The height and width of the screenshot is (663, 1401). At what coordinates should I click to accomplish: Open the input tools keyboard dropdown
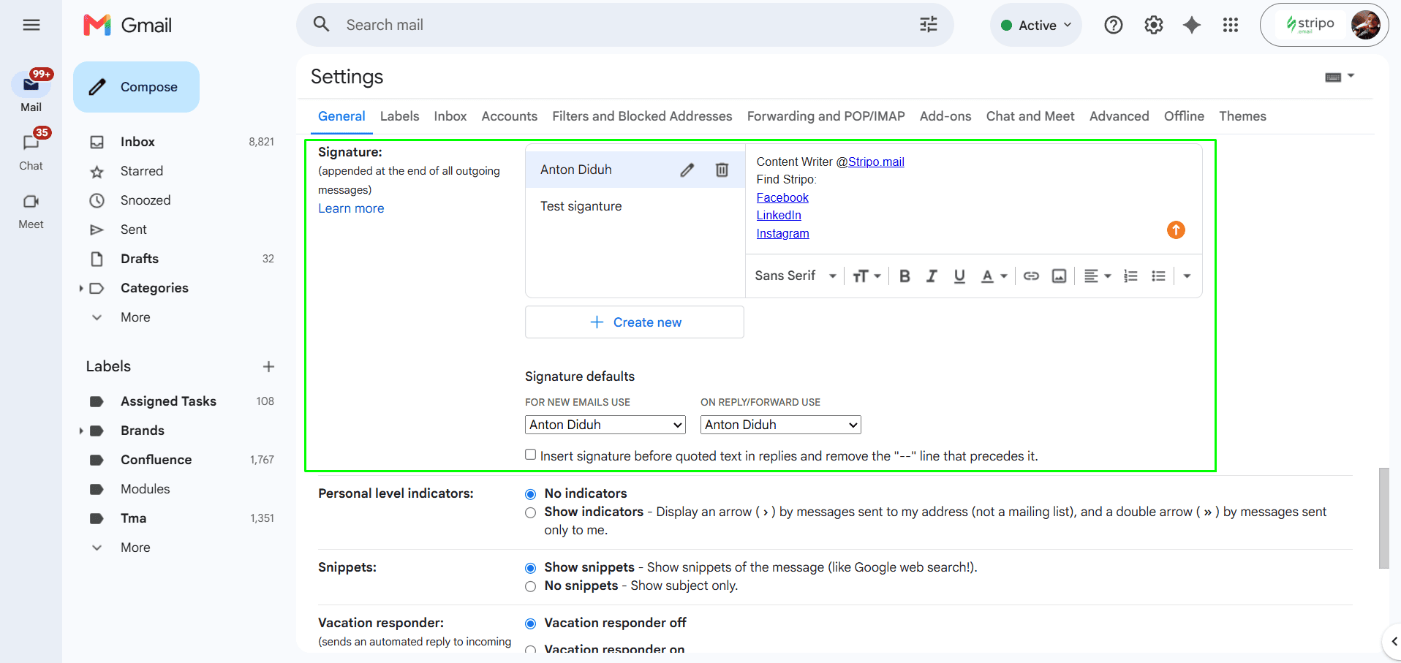(x=1340, y=76)
